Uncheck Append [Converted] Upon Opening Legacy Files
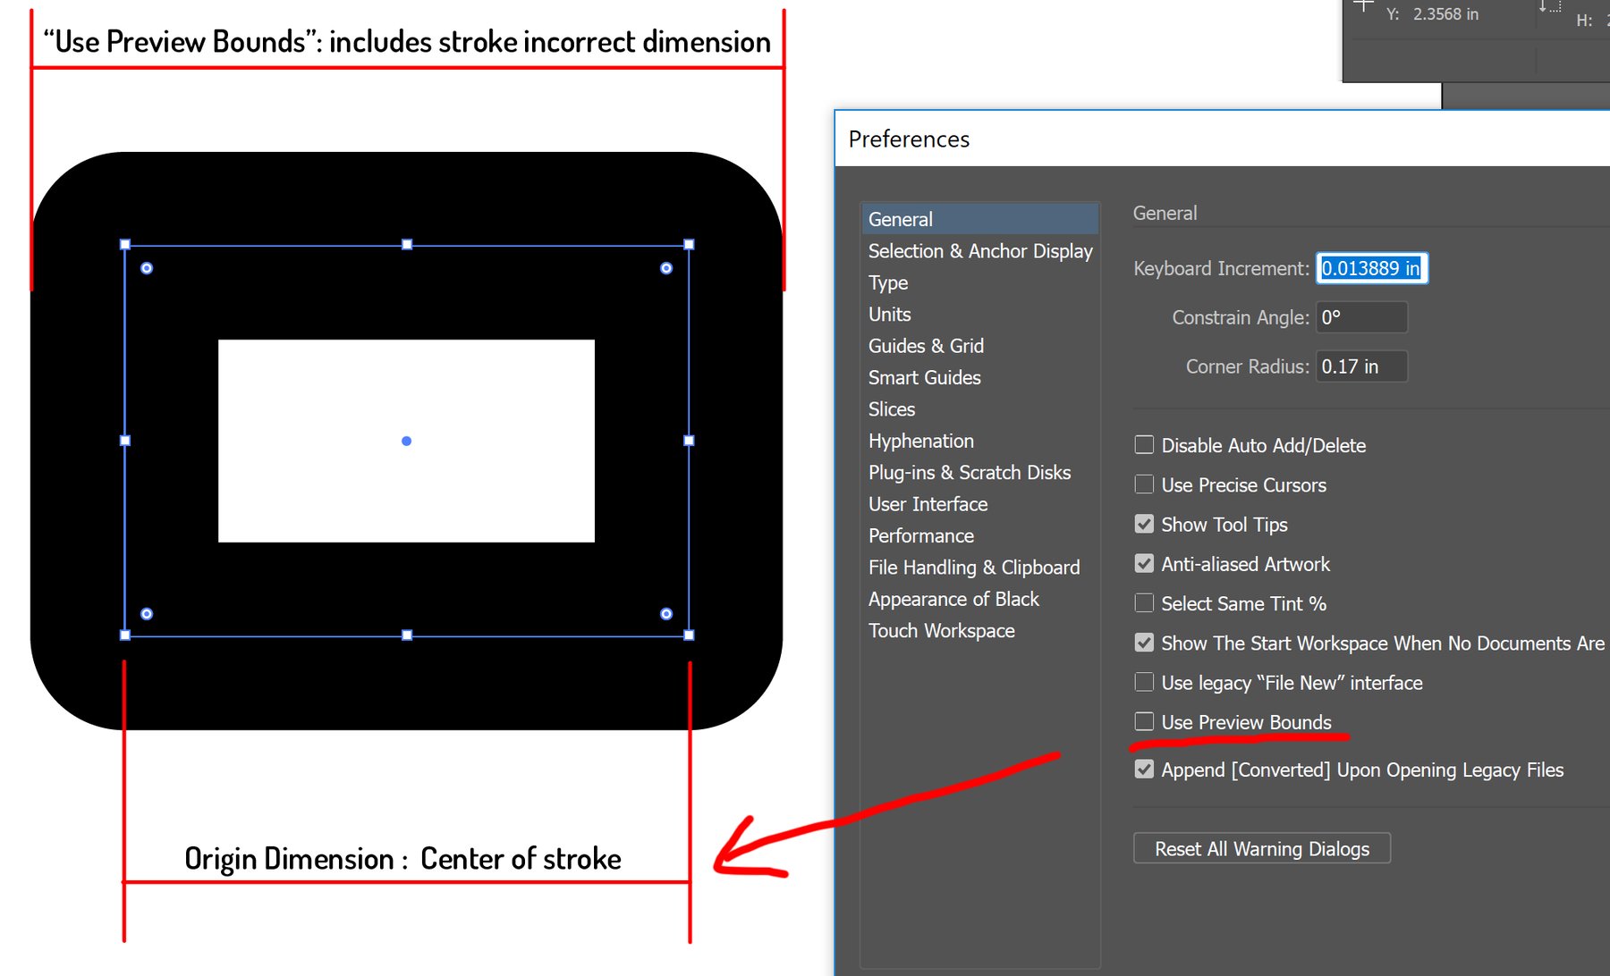Screen dimensions: 1610x976 pyautogui.click(x=1144, y=769)
